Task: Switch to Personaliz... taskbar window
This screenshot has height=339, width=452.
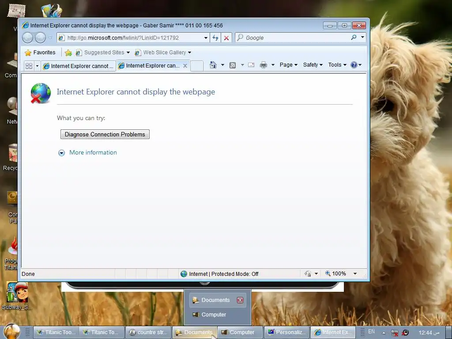Action: click(x=286, y=332)
